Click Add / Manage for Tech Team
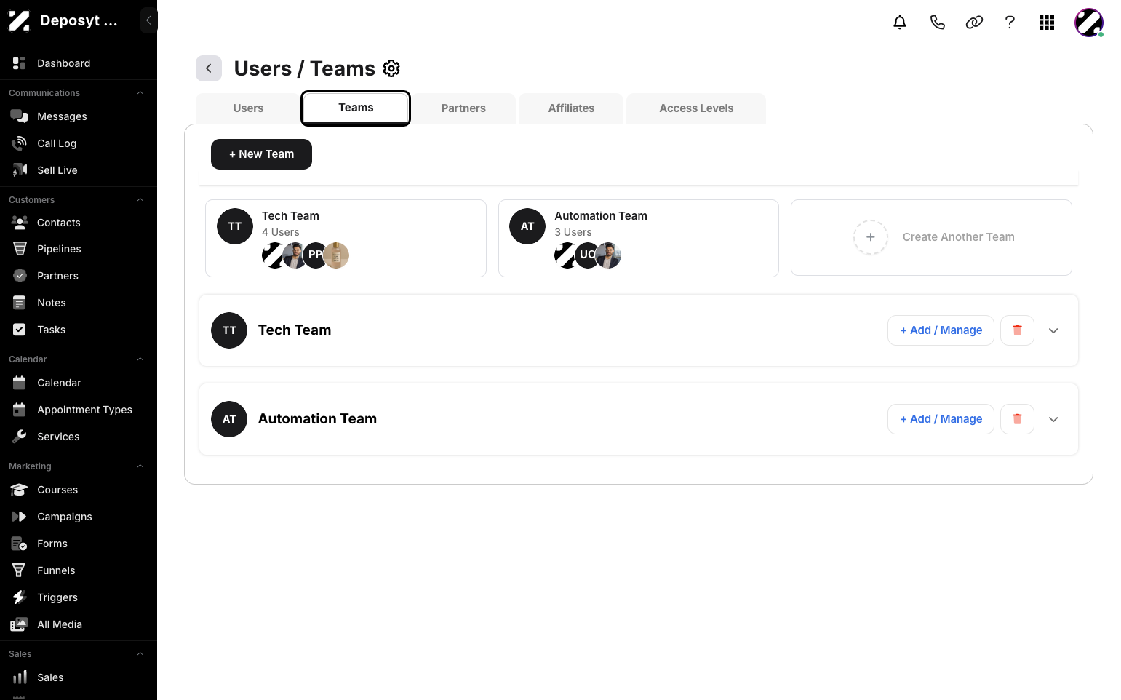1121x700 pixels. pyautogui.click(x=941, y=330)
